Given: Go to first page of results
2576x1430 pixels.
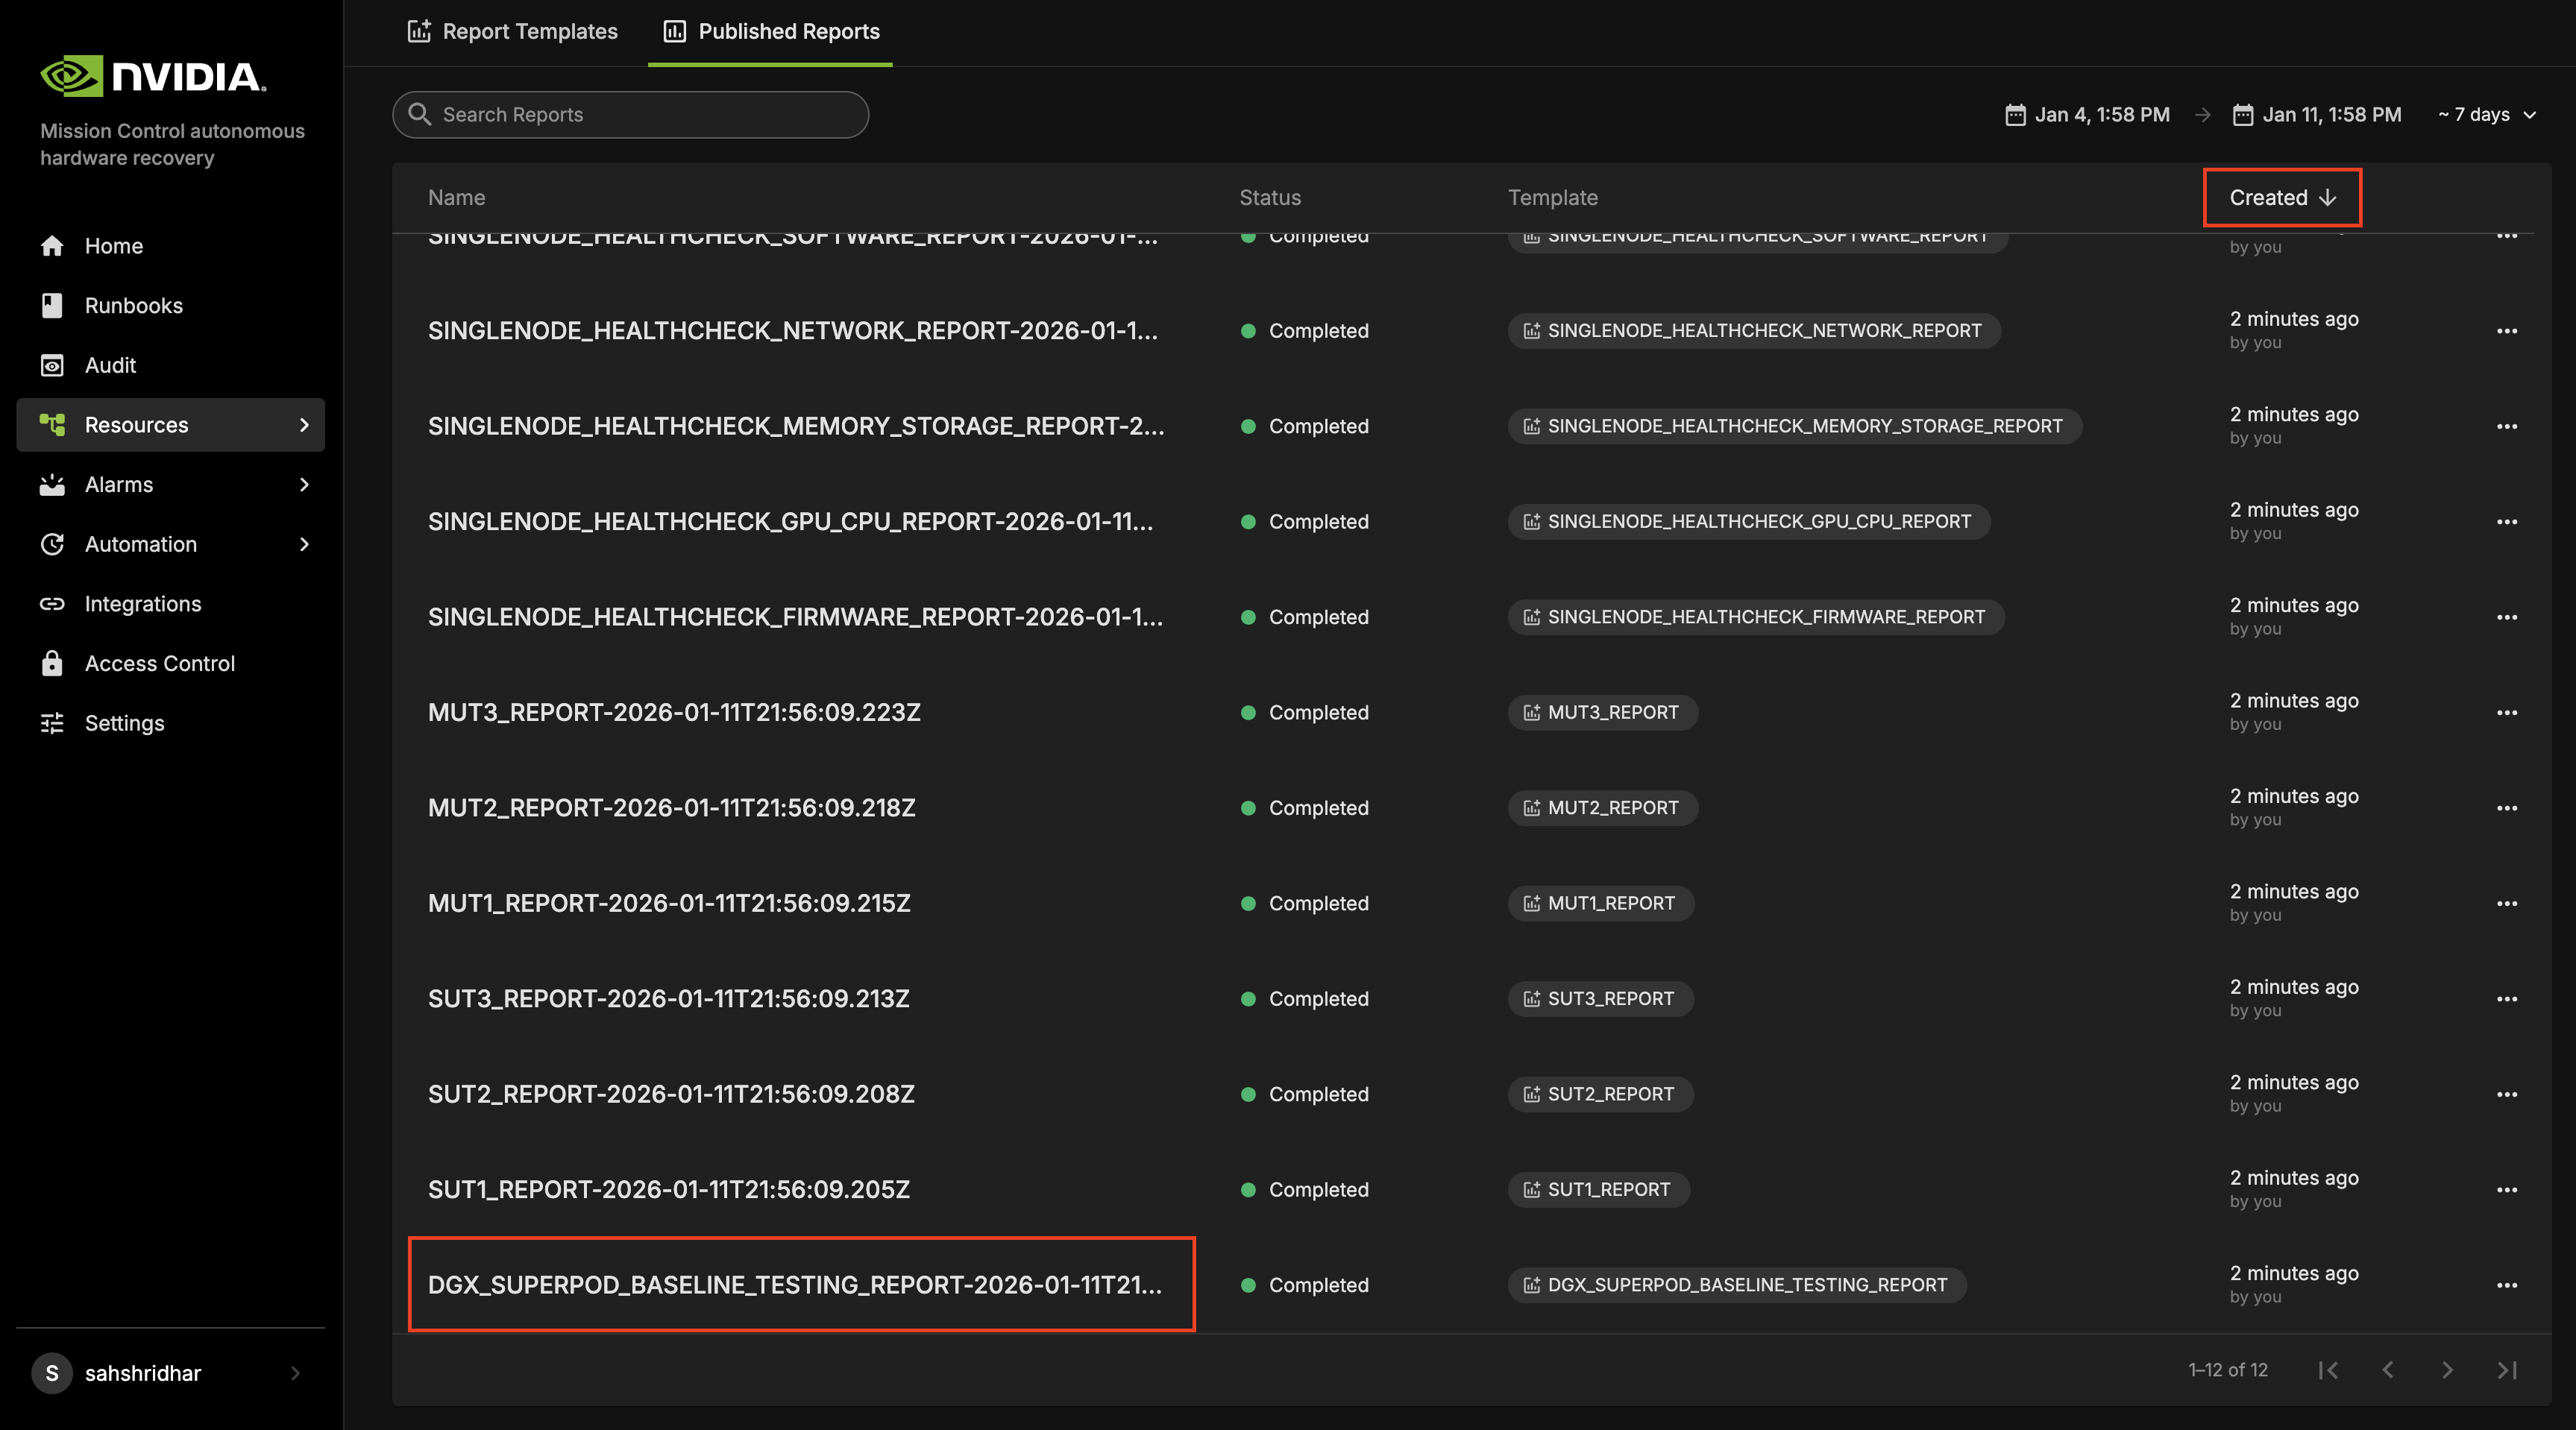Looking at the screenshot, I should click(2328, 1370).
